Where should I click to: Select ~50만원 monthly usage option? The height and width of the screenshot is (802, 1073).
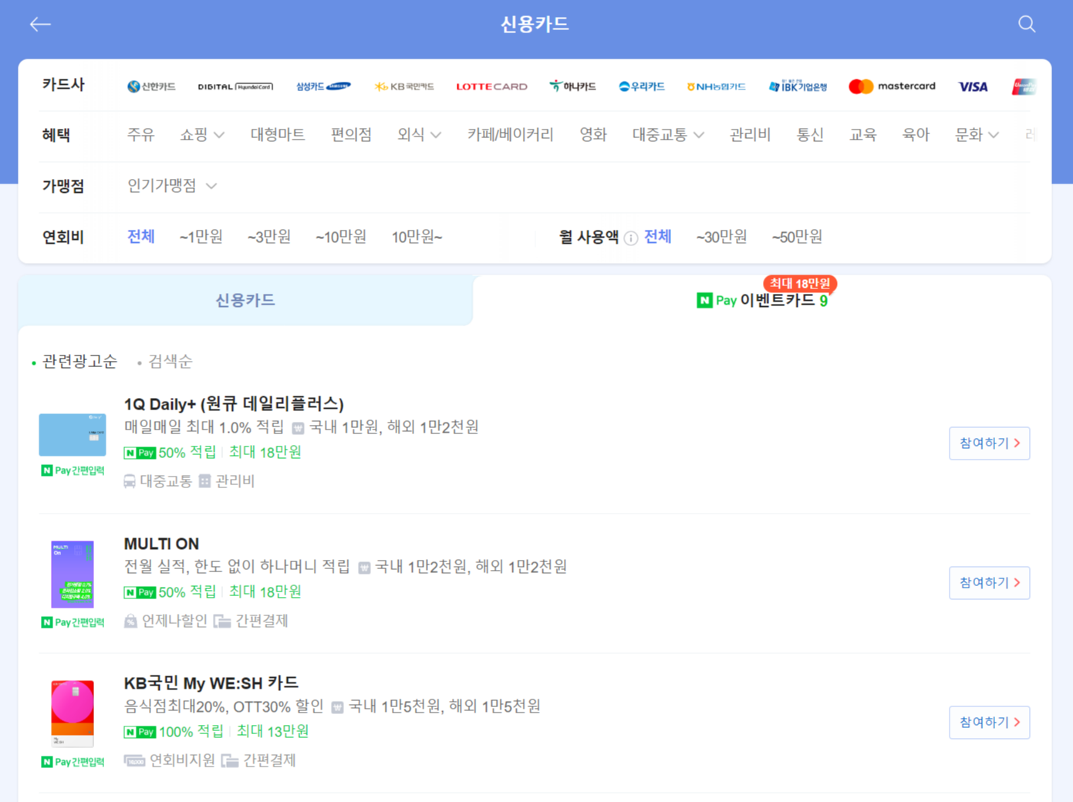797,237
